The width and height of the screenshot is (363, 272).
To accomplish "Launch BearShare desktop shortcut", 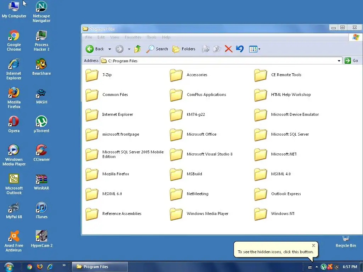I will coord(41,67).
